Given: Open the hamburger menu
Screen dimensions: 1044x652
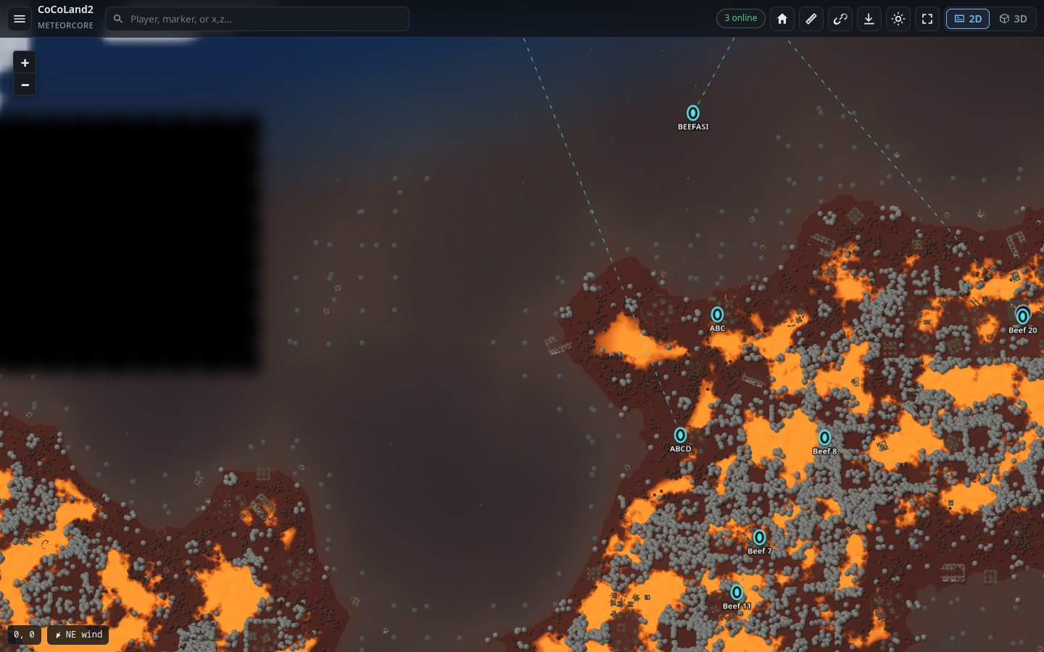Looking at the screenshot, I should [20, 19].
